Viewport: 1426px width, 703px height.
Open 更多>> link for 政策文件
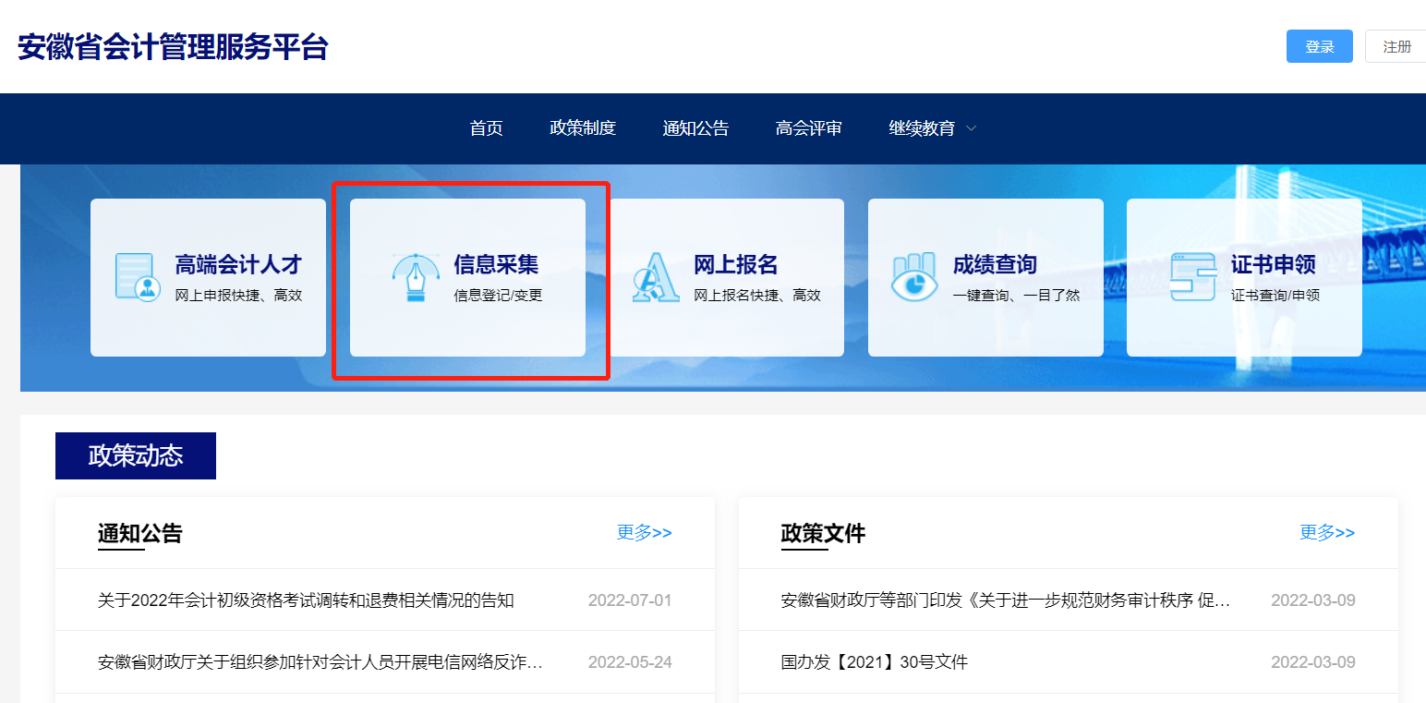(1327, 532)
